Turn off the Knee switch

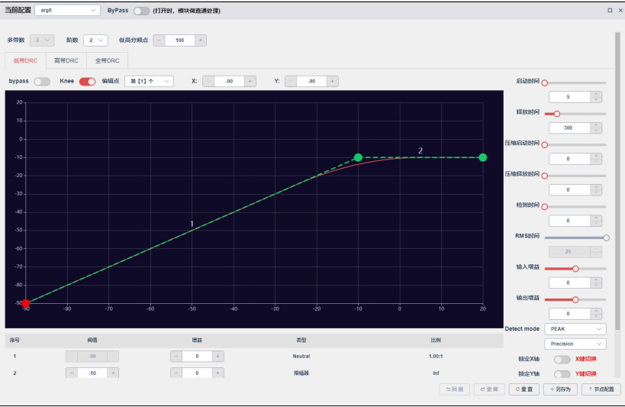click(87, 82)
